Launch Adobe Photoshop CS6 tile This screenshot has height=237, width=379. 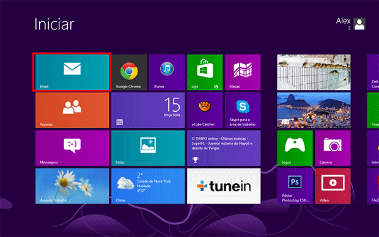pyautogui.click(x=295, y=186)
